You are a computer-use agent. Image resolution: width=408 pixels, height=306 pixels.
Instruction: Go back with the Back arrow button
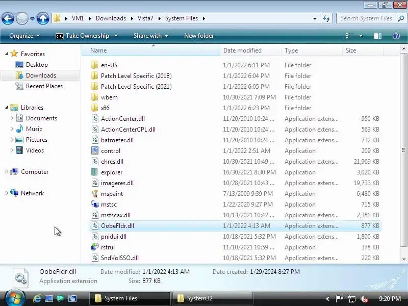tap(8, 19)
